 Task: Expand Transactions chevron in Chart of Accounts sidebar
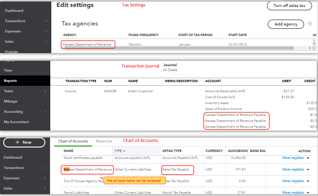coord(45,168)
